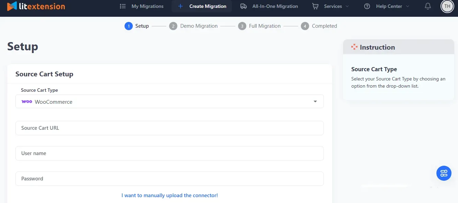The image size is (458, 203).
Task: Expand the Services dropdown chevron
Action: point(347,7)
